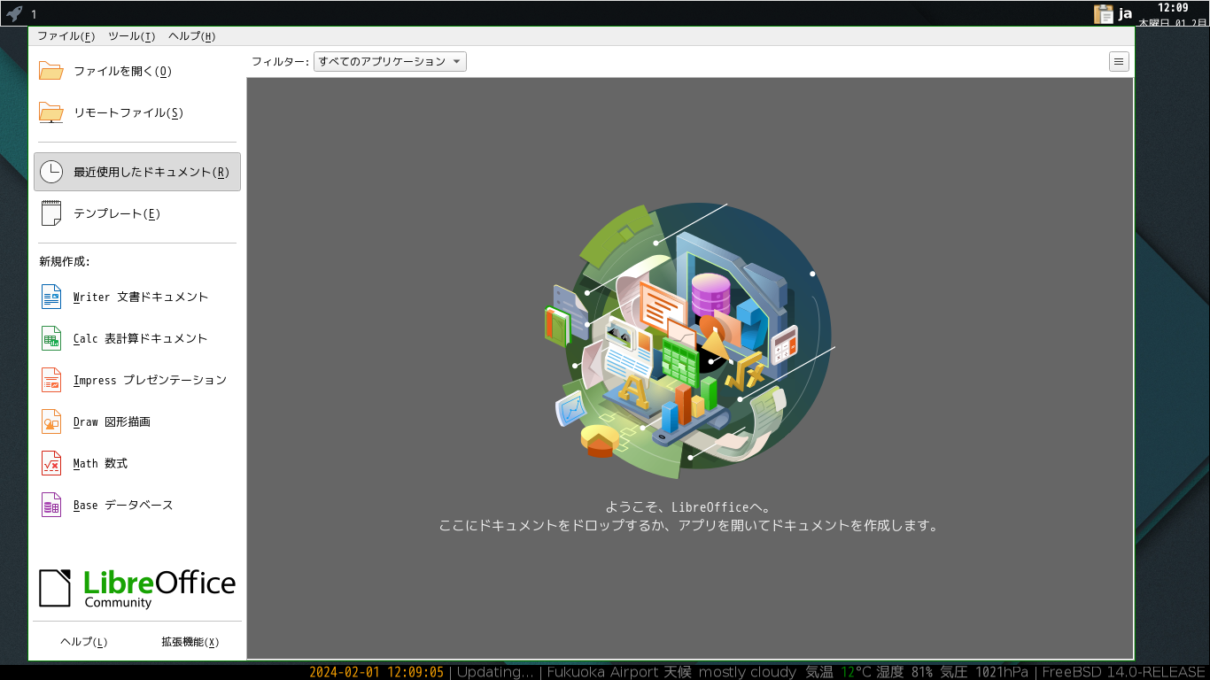Open the hamburger menu icon at top right

coord(1119,61)
